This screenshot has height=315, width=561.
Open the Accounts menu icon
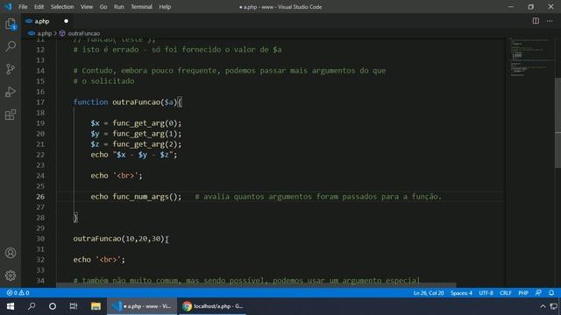(11, 253)
